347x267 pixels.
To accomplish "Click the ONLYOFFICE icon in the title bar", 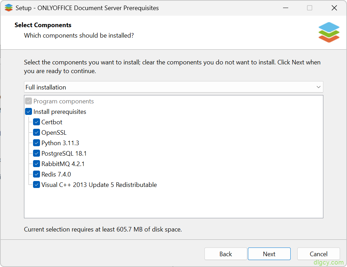I will point(9,8).
